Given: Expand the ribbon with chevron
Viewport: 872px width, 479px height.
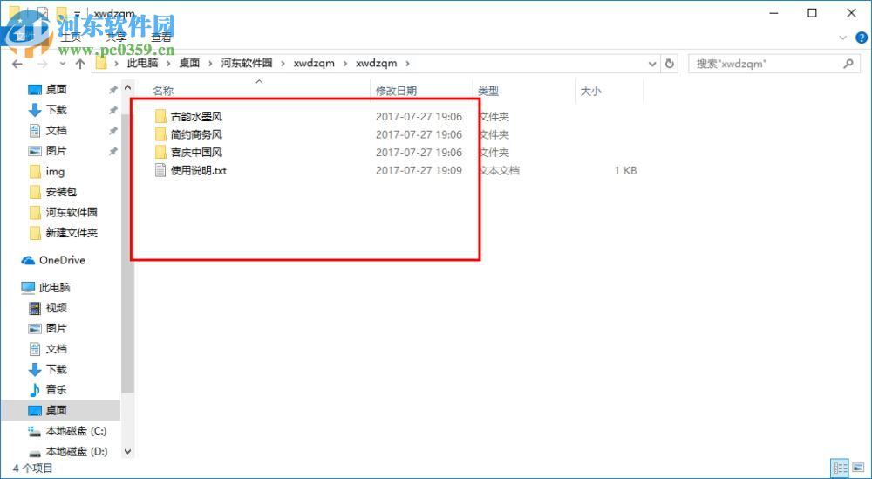Looking at the screenshot, I should (x=843, y=38).
